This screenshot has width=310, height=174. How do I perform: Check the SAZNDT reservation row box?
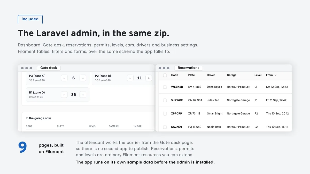click(x=165, y=127)
